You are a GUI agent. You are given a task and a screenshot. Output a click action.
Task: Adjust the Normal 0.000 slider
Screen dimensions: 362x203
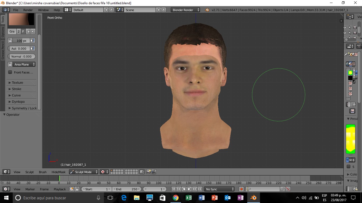coord(21,57)
